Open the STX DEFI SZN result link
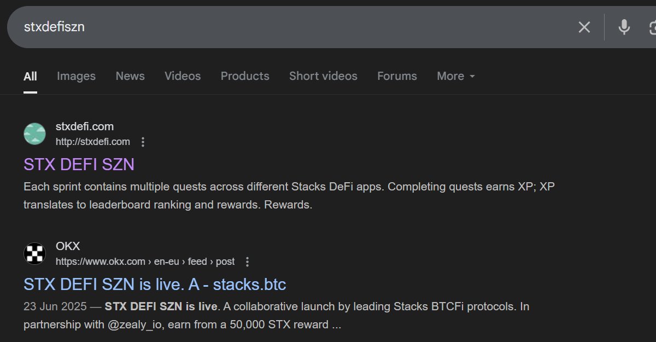This screenshot has height=342, width=656. point(79,164)
